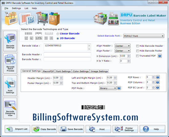Adjust Header Margin spinner
This screenshot has height=137, width=169.
point(61,78)
